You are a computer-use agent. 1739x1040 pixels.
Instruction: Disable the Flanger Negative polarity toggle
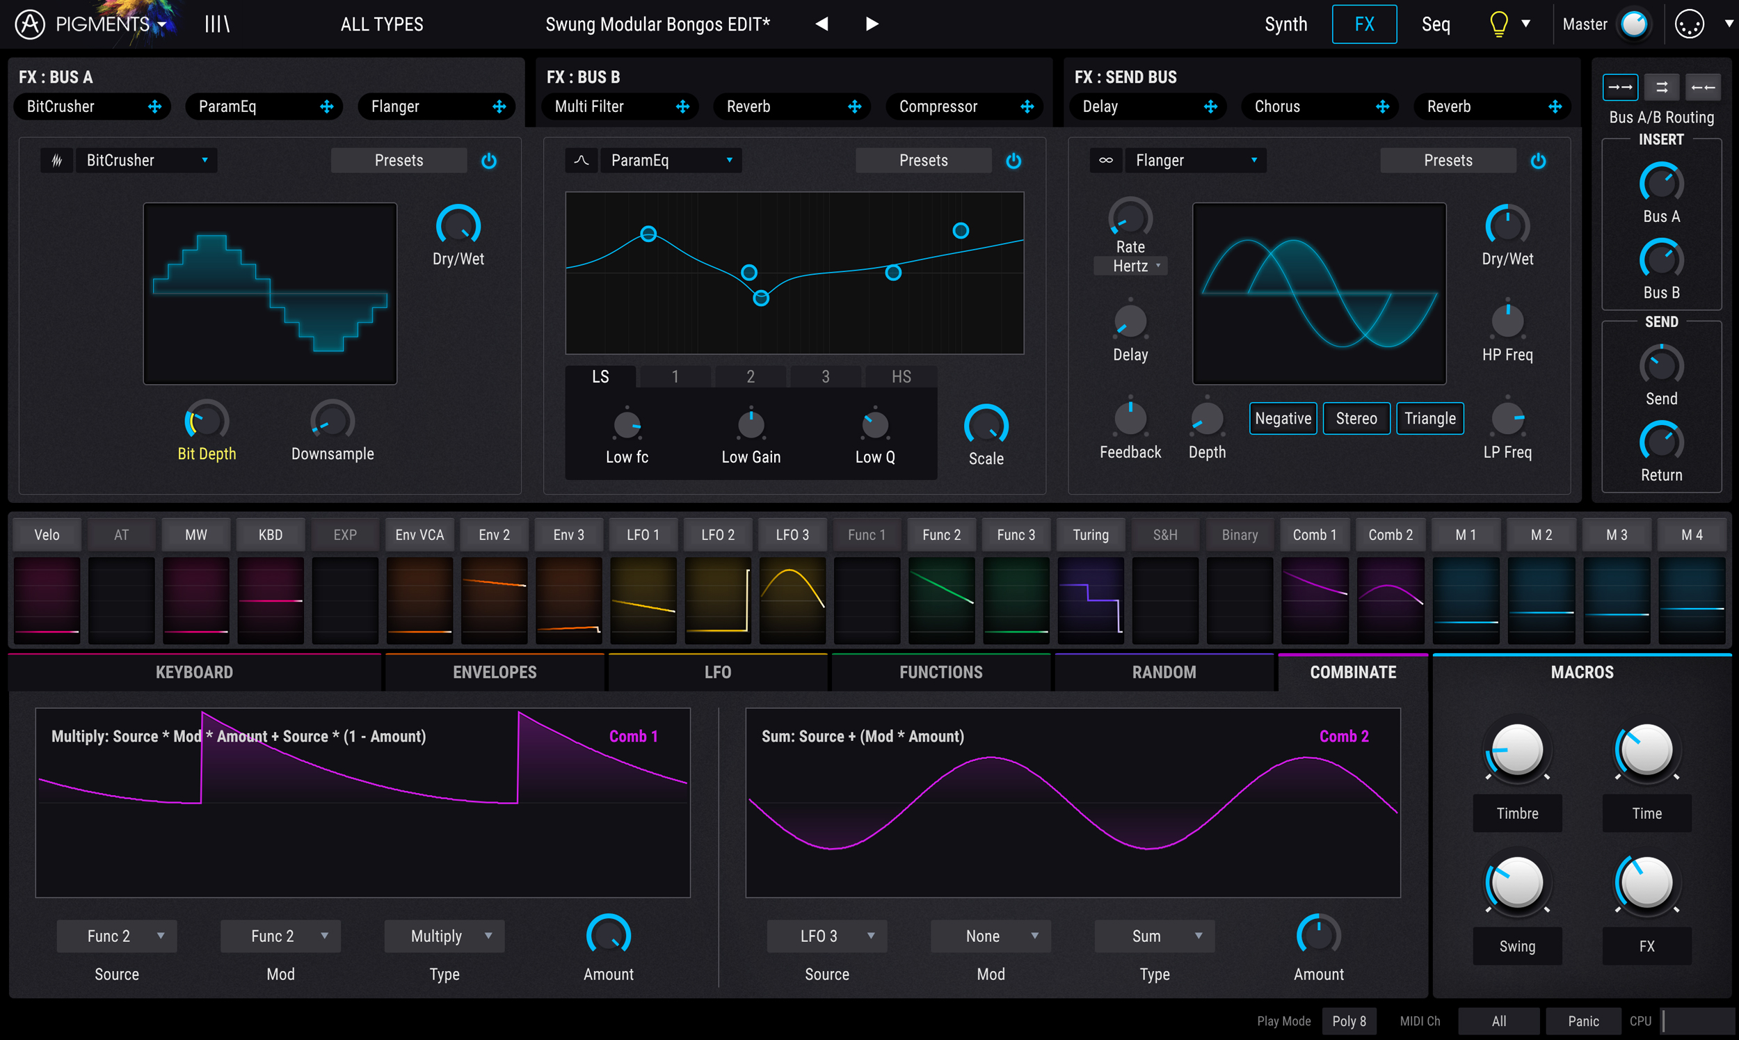coord(1283,418)
